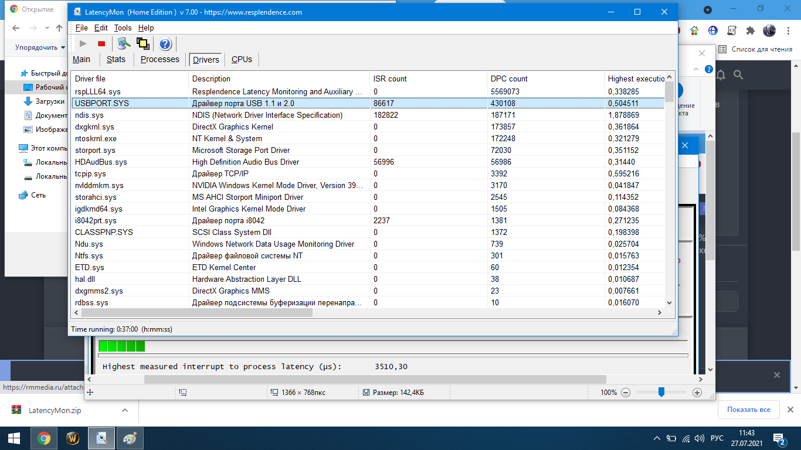This screenshot has height=450, width=801.
Task: Open the File menu in LatencyMon
Action: (82, 28)
